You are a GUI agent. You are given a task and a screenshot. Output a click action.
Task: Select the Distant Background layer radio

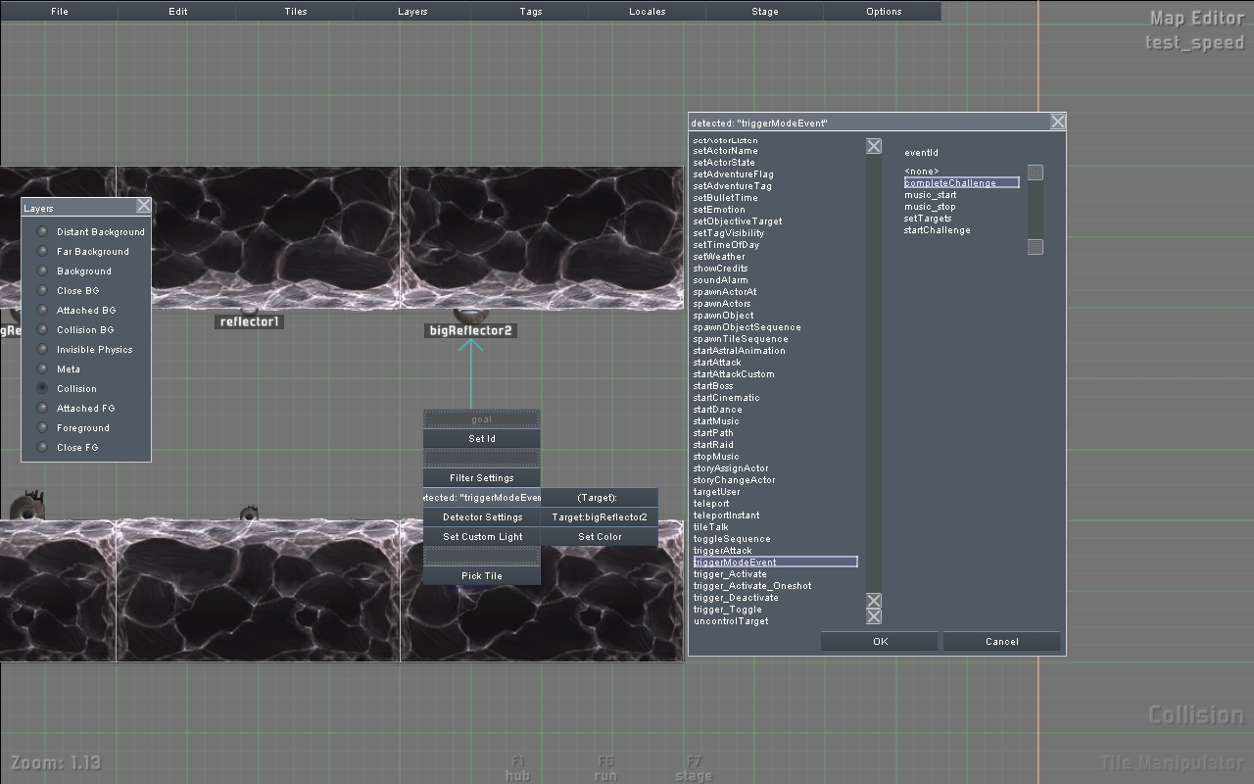pyautogui.click(x=42, y=232)
